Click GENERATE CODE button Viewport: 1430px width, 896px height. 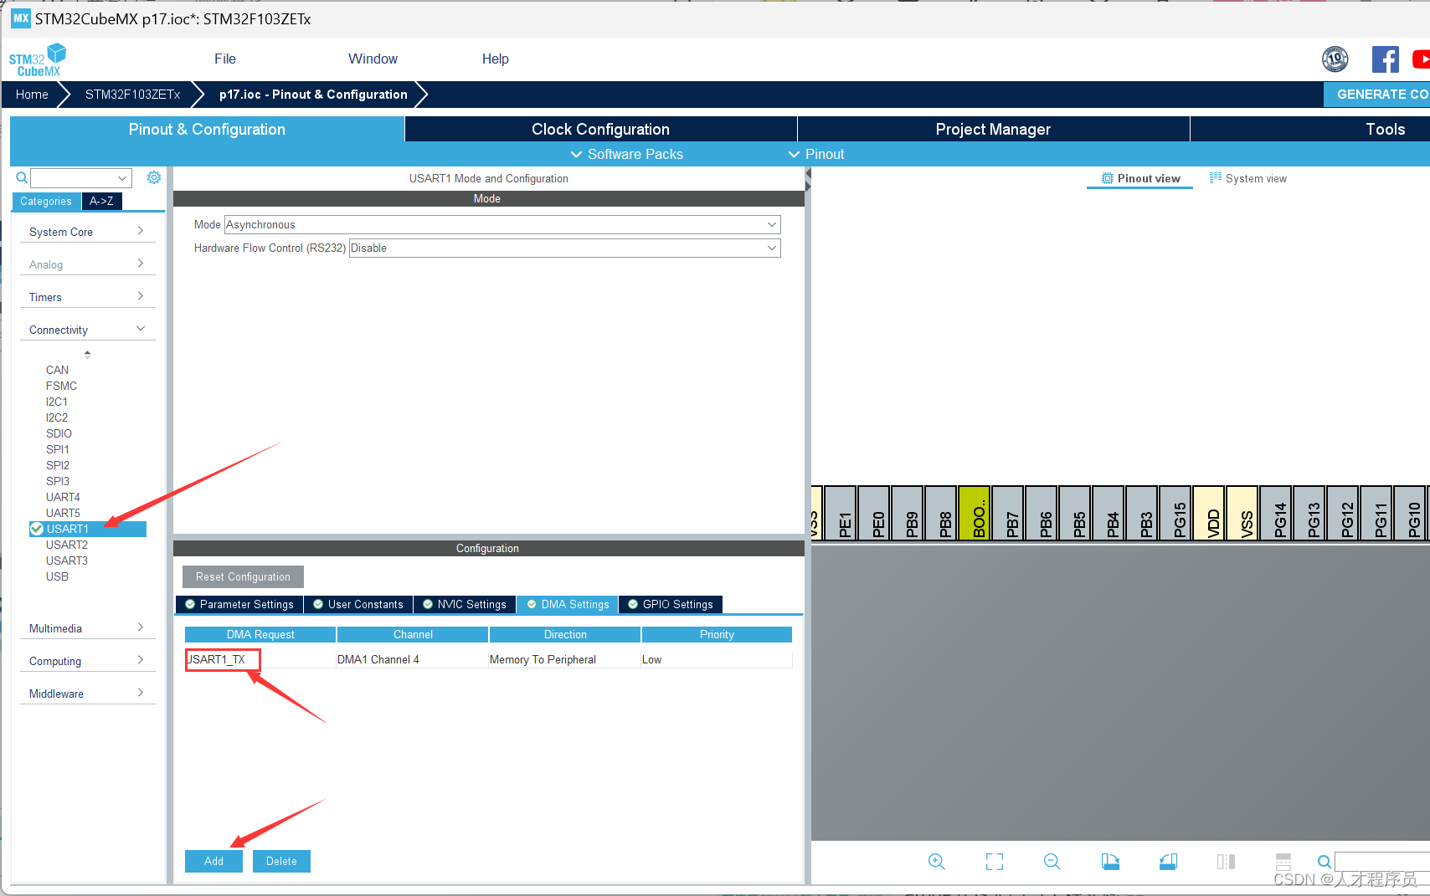point(1376,94)
